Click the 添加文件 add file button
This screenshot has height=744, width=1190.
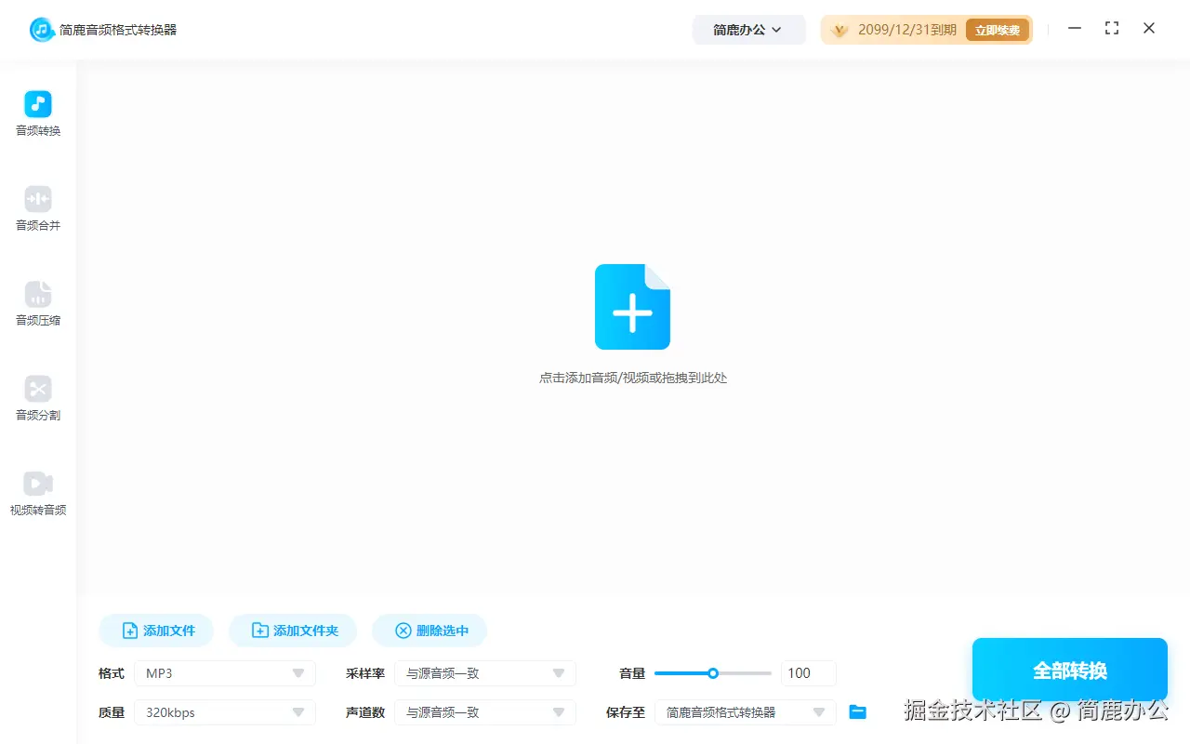click(155, 630)
